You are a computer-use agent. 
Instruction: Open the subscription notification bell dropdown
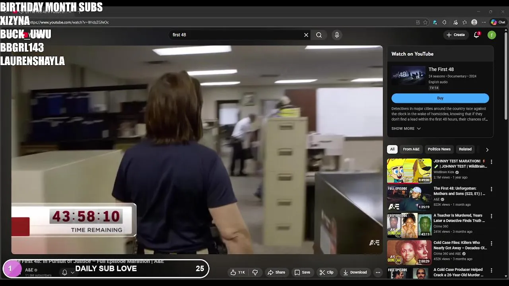coord(68,272)
